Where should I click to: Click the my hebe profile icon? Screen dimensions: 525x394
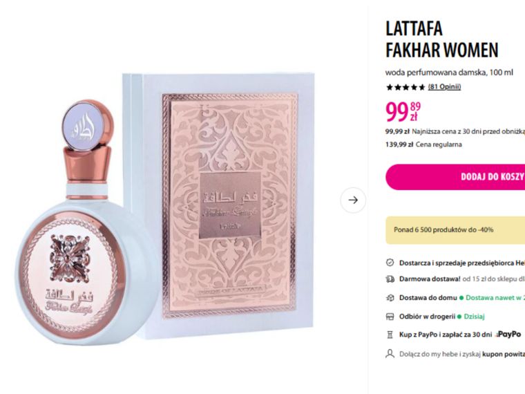click(390, 354)
